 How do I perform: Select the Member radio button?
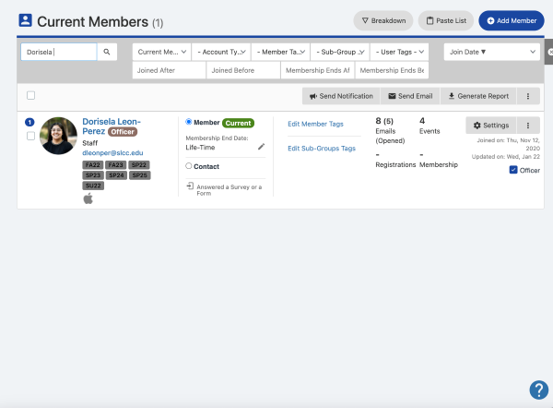coord(189,122)
